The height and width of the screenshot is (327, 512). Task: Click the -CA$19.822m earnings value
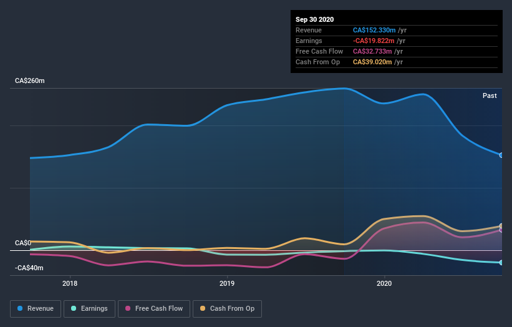tap(374, 41)
